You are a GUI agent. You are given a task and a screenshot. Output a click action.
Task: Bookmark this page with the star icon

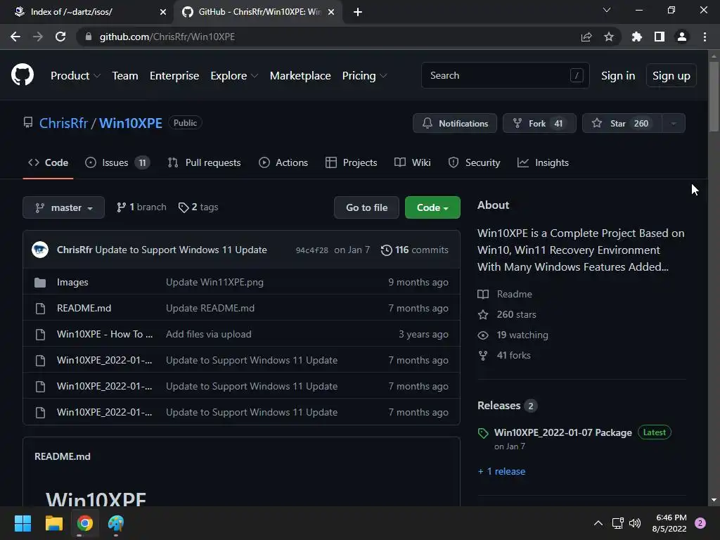pyautogui.click(x=609, y=37)
